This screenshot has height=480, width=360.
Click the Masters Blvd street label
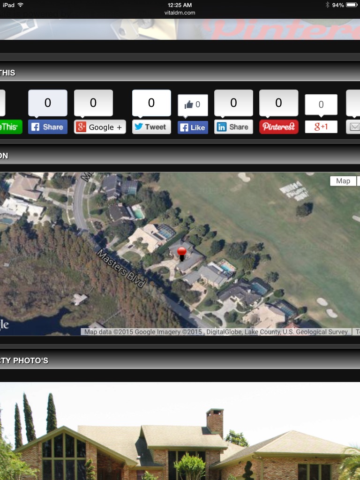point(121,269)
